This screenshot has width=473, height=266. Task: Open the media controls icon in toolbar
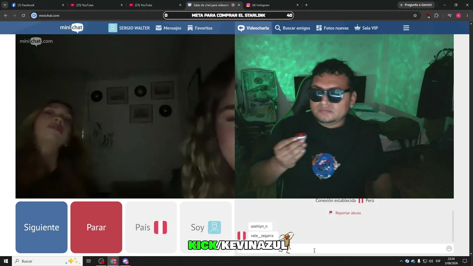click(x=449, y=16)
